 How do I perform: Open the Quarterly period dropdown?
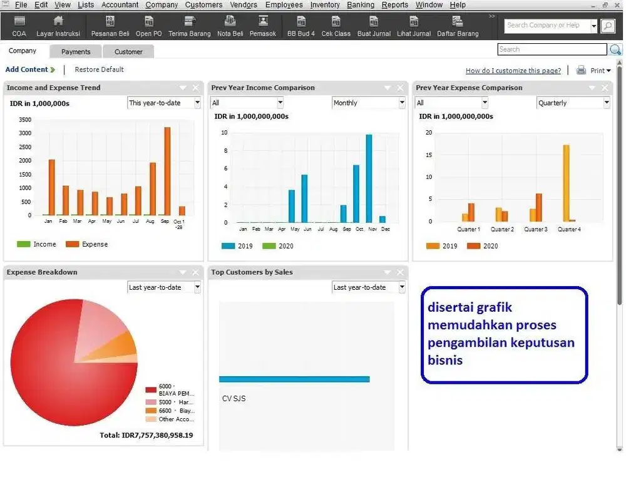coord(606,103)
